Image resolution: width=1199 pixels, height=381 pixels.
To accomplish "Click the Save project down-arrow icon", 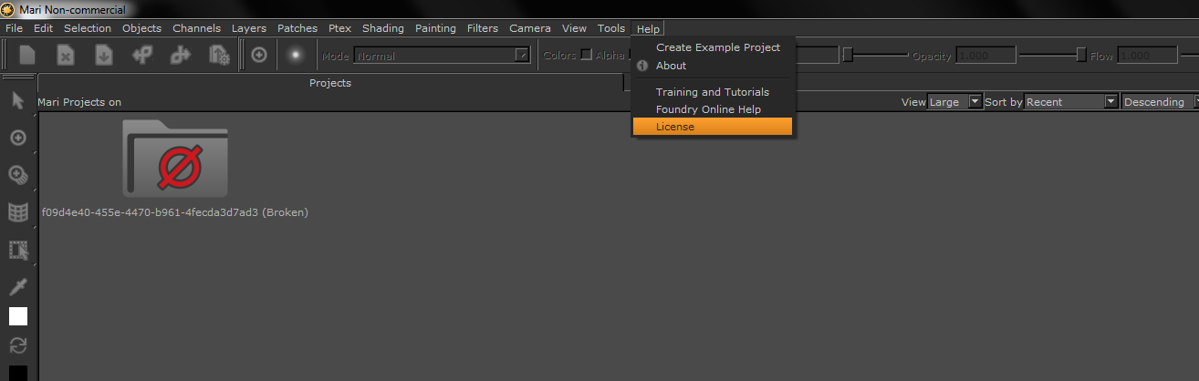I will [104, 56].
